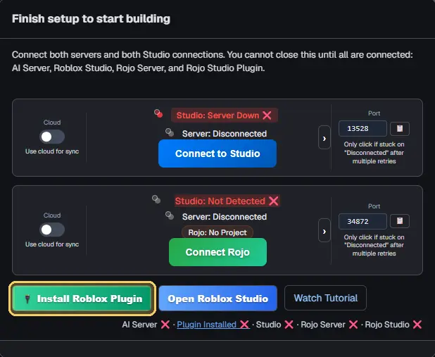Watch the tutorial video

(325, 298)
